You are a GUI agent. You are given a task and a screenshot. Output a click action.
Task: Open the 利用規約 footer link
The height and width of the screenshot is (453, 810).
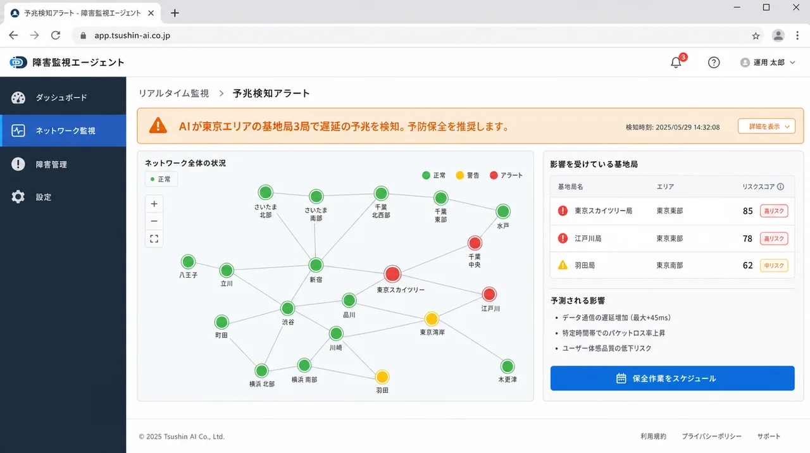pos(653,437)
